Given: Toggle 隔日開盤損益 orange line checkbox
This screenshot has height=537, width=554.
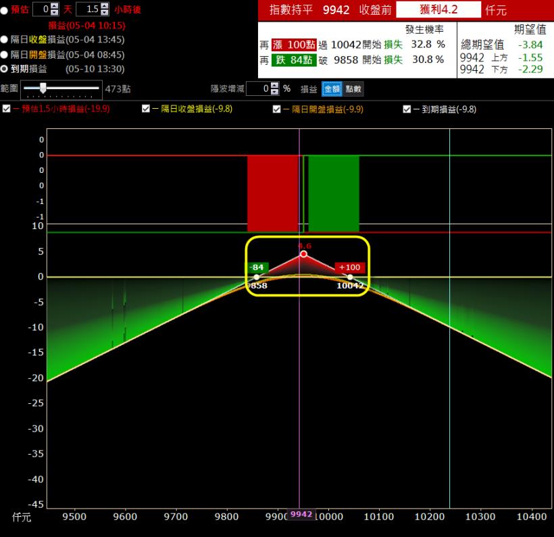Looking at the screenshot, I should pyautogui.click(x=276, y=109).
